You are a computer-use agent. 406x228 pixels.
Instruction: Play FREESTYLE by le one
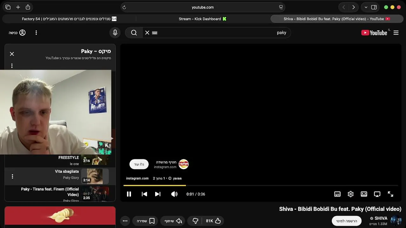(69, 158)
